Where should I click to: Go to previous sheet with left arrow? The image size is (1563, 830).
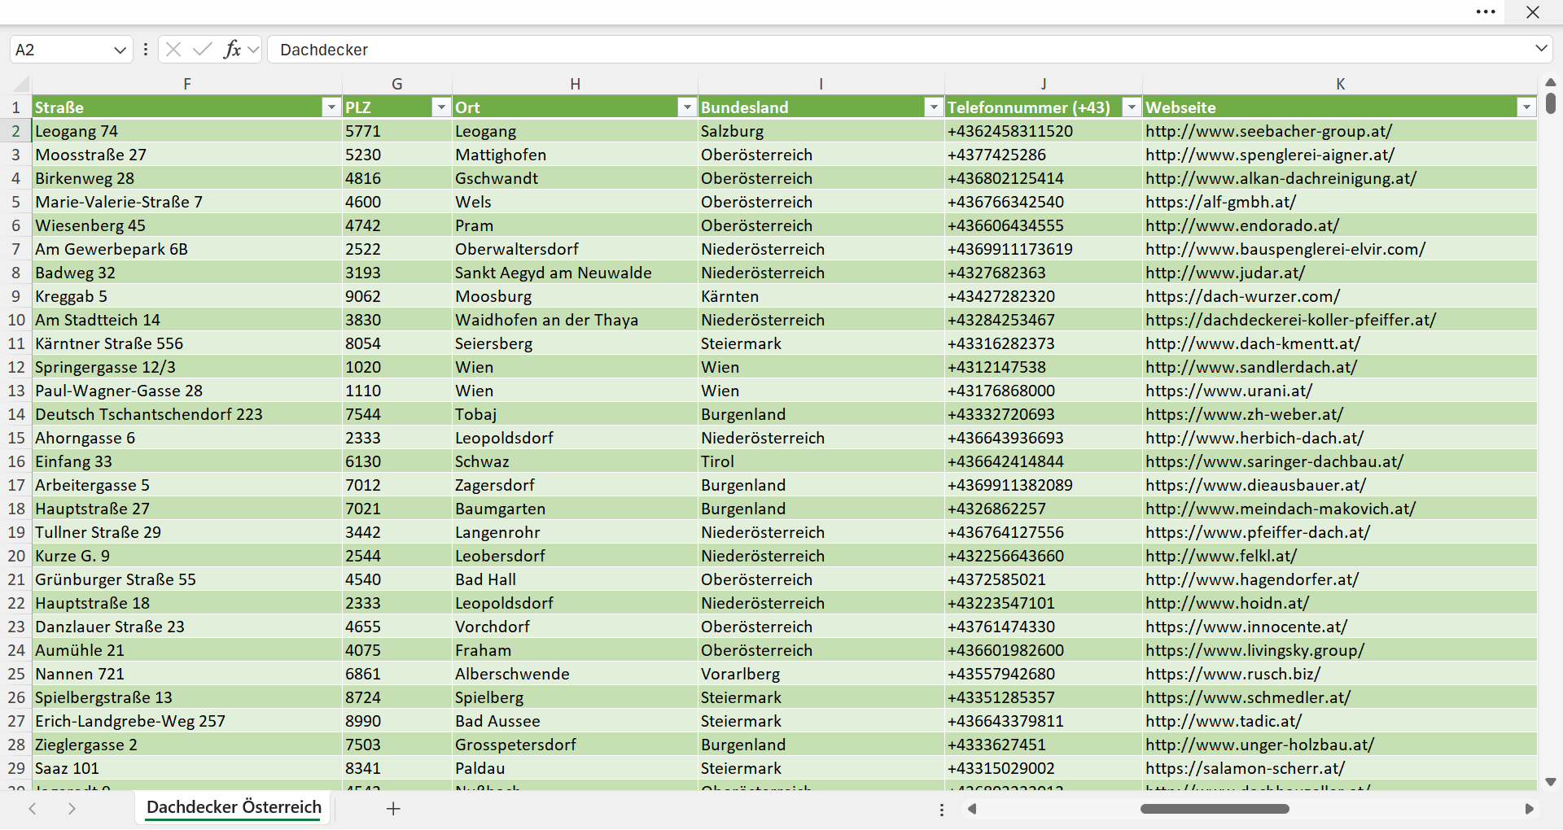point(33,809)
